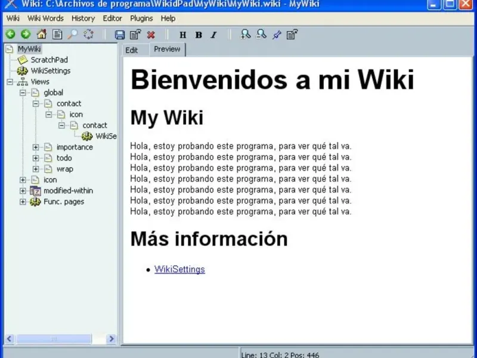Click the WikidPad app icon in title bar

click(x=10, y=4)
